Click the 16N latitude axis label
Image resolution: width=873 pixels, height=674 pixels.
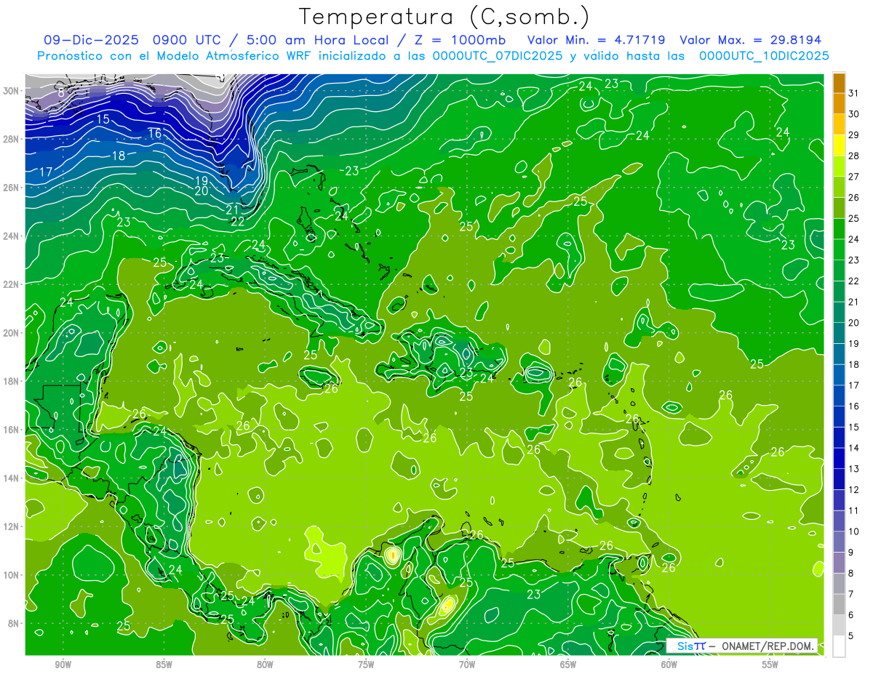(12, 430)
